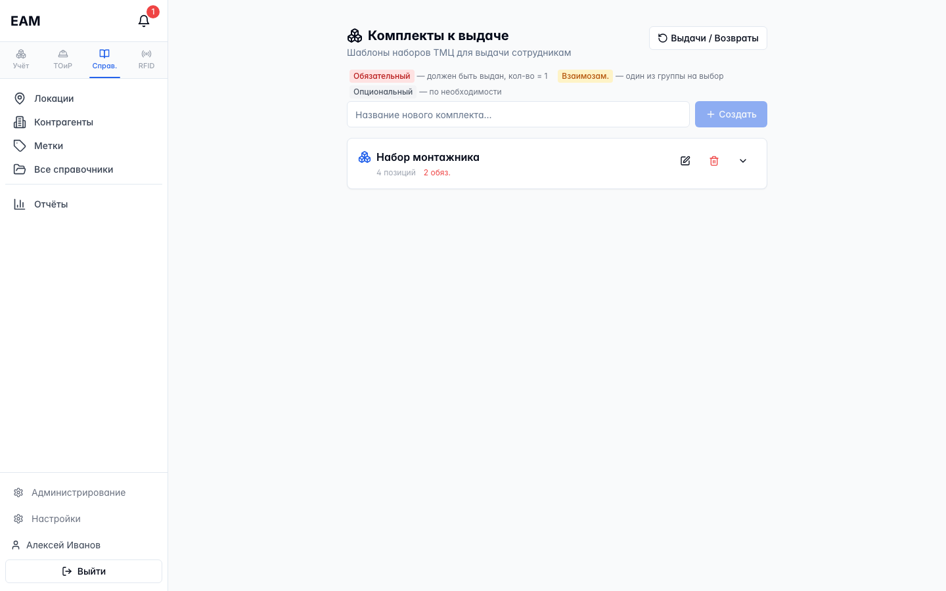Open the notifications bell
The width and height of the screenshot is (946, 591).
point(144,21)
